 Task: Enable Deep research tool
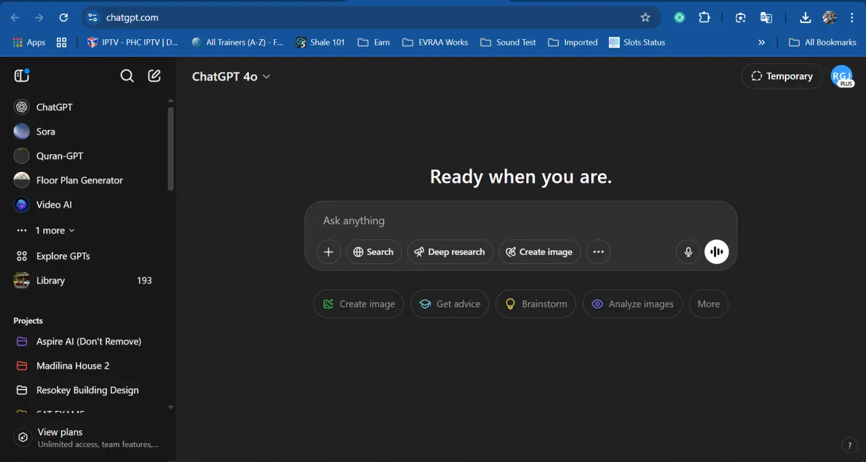(450, 252)
